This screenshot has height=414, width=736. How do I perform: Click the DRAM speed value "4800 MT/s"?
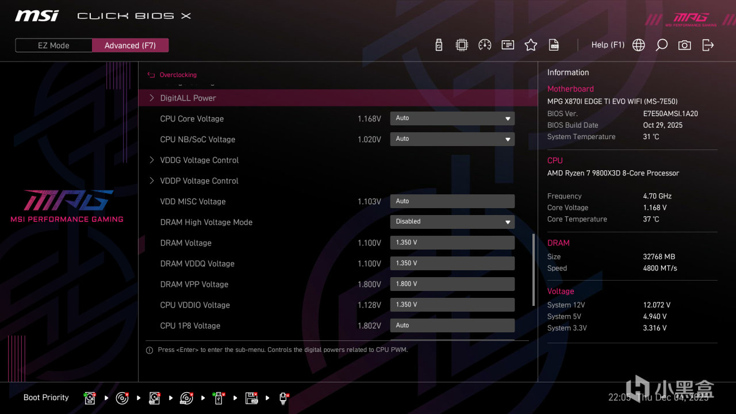(x=660, y=268)
